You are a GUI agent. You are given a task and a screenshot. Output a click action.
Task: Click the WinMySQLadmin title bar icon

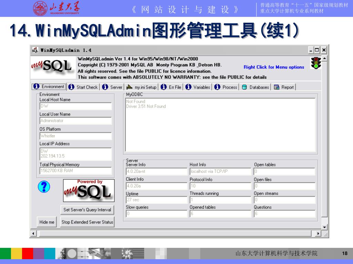point(35,50)
